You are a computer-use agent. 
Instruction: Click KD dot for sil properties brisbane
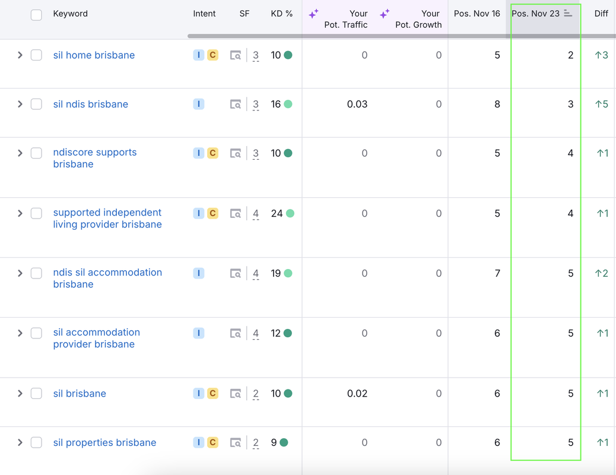[284, 442]
